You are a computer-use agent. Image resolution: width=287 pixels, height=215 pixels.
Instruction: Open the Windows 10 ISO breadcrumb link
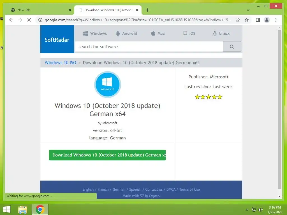61,62
